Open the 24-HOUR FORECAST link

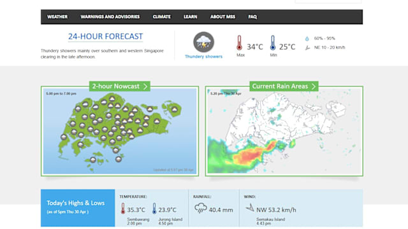pos(105,36)
